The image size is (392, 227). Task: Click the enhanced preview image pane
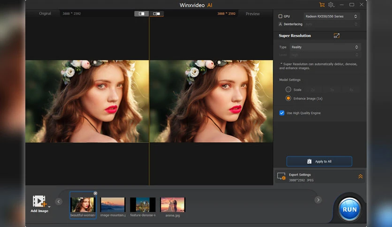211,101
